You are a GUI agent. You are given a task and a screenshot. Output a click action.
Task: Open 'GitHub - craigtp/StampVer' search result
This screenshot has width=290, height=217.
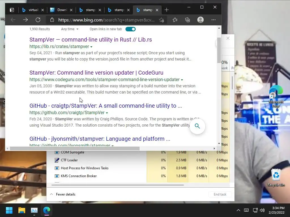[x=106, y=106]
